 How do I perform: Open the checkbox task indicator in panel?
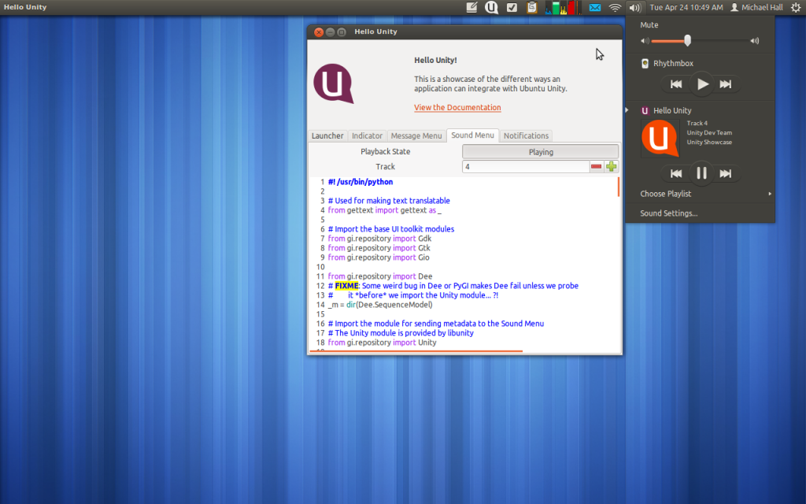(x=512, y=7)
